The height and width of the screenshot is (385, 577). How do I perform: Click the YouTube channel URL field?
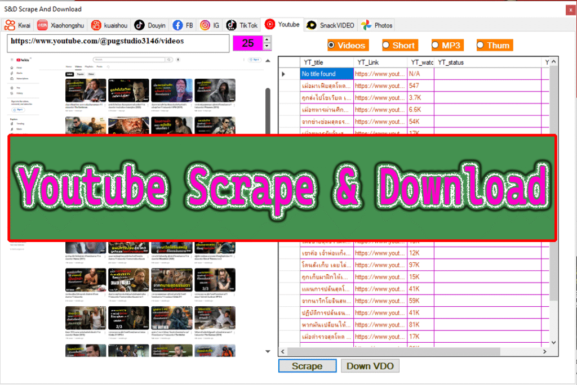click(x=118, y=43)
